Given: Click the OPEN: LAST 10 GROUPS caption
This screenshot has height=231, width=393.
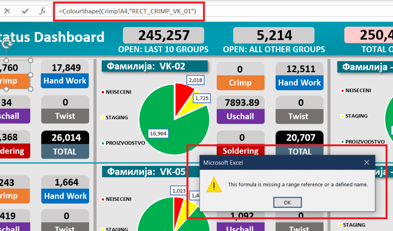Looking at the screenshot, I should 163,49.
